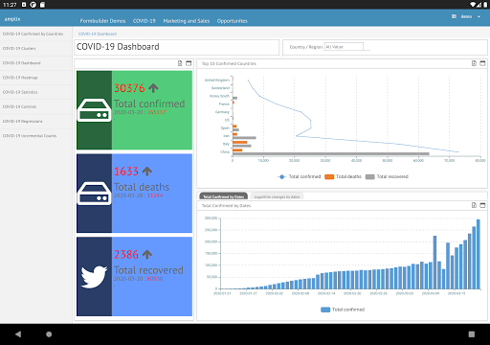Click the Total deaths tile label
The image size is (490, 345).
(x=142, y=187)
